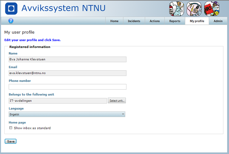Open the electric shock cartoon icon
Viewport: 229px width, 154px height.
pyautogui.click(x=194, y=9)
